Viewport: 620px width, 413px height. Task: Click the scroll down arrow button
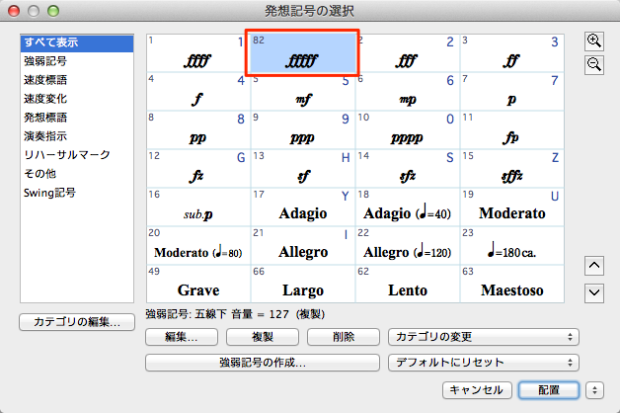tap(594, 293)
